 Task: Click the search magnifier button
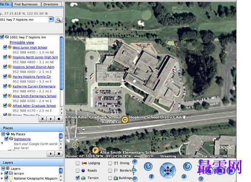coord(58,20)
